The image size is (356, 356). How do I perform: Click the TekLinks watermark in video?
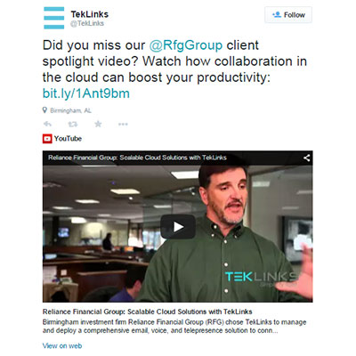pyautogui.click(x=261, y=277)
